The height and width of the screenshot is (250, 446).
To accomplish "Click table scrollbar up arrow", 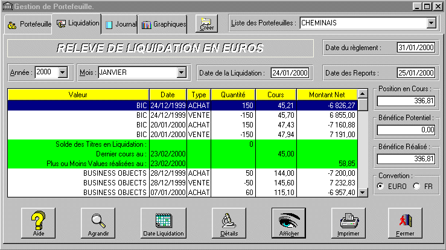I will pyautogui.click(x=363, y=94).
